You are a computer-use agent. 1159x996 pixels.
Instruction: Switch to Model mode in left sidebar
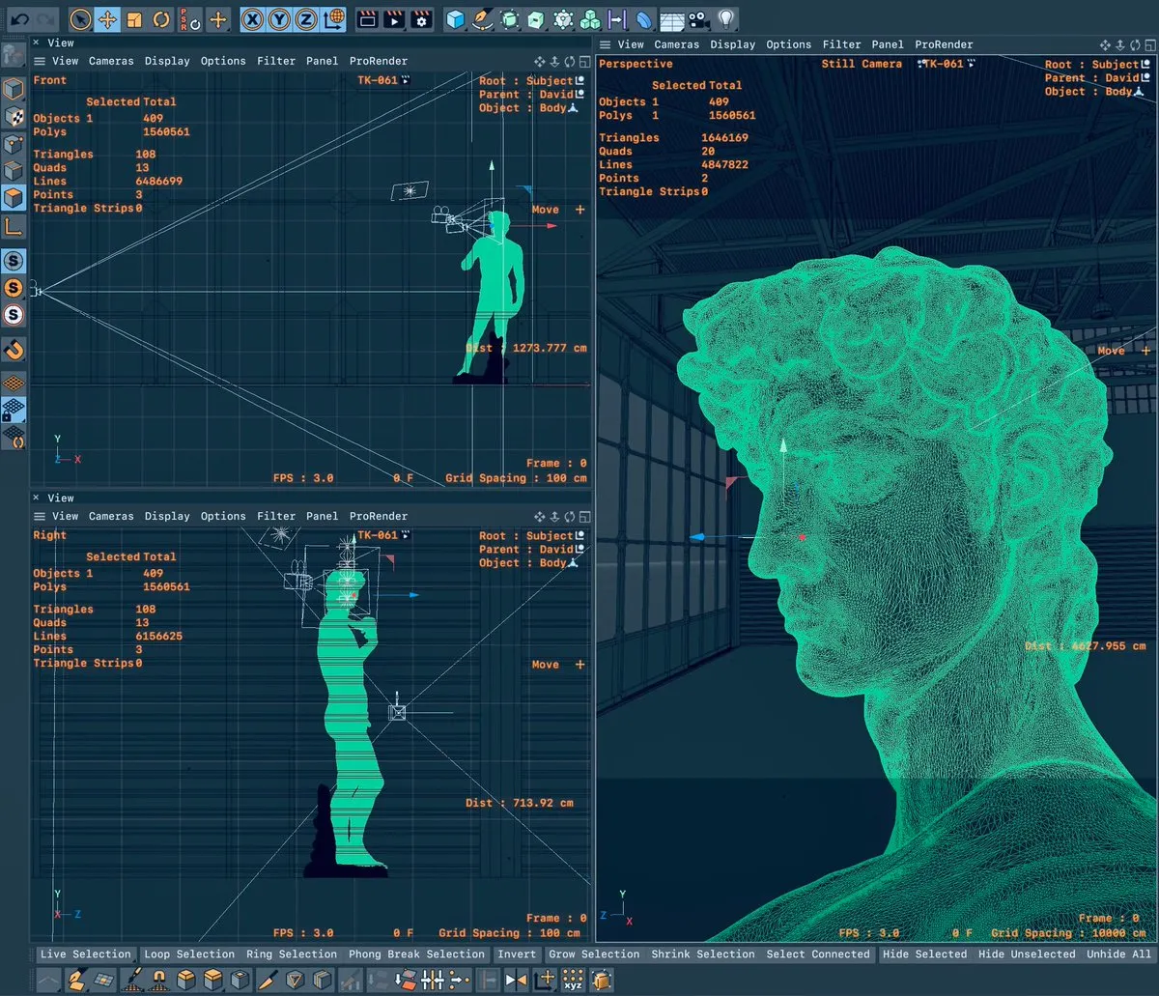(14, 90)
